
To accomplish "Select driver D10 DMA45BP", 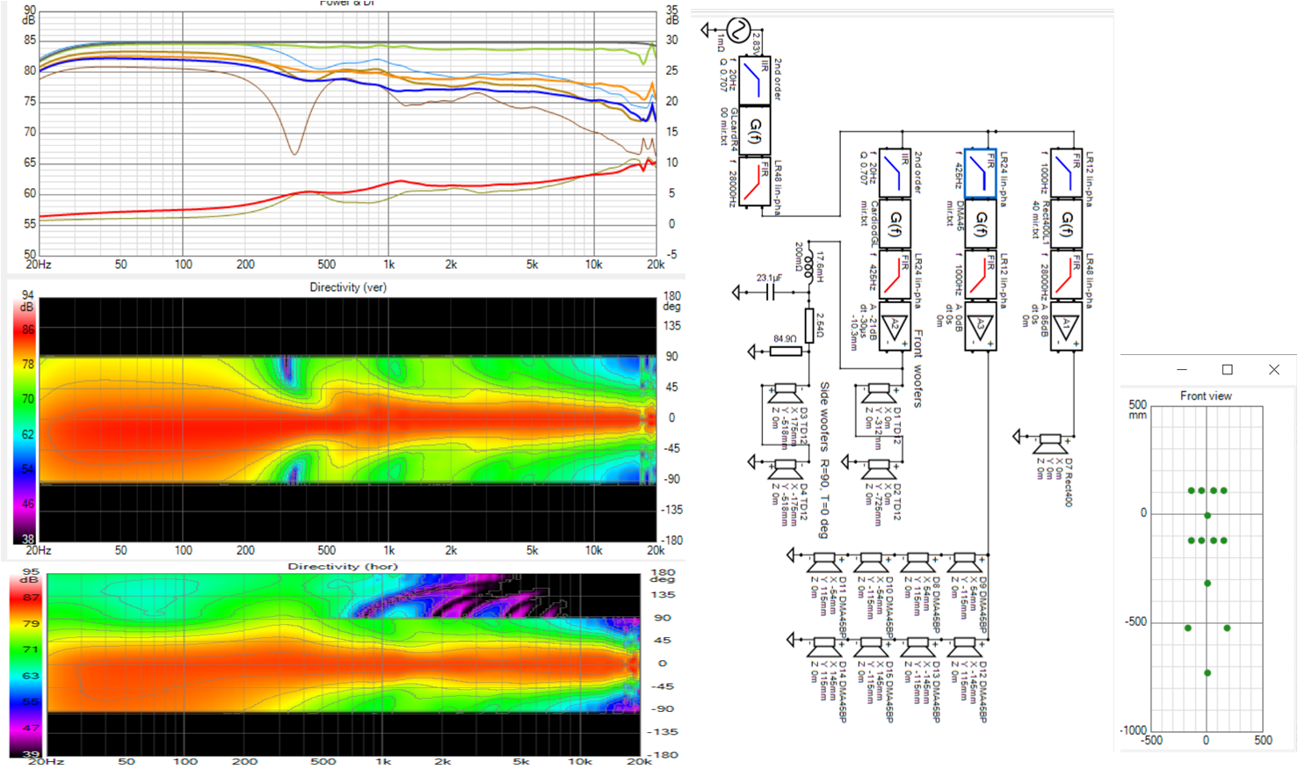I will (x=870, y=562).
